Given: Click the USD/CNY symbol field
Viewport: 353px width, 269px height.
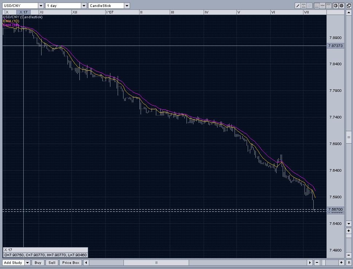Looking at the screenshot, I should pos(20,5).
